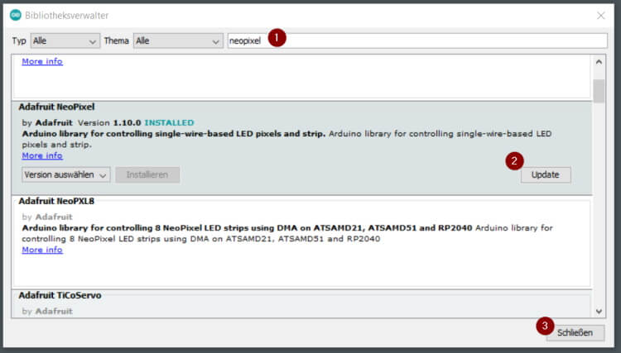Expand the Version auswählen dropdown
The image size is (621, 353).
pos(65,174)
